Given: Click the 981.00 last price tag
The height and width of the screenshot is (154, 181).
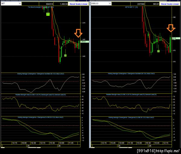Looking at the screenshot, I should (x=176, y=38).
